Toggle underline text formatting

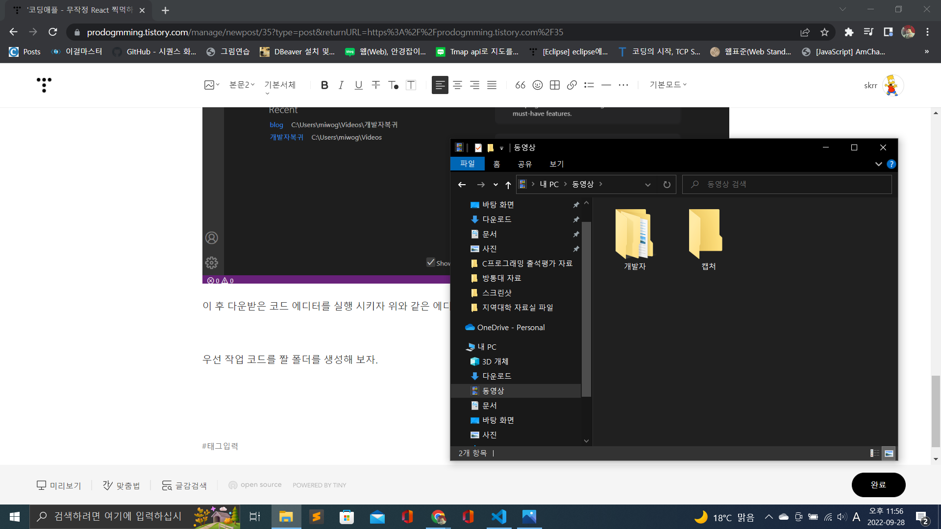point(359,85)
